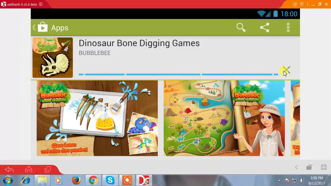Viewport: 331px width, 186px height.
Task: Click the Apps title label
Action: [59, 28]
